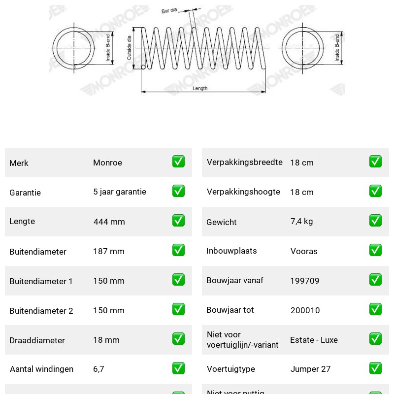
Task: Click checkmark icon next to Lengte 444 mm
Action: coord(178,220)
